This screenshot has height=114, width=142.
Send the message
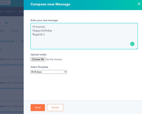point(38,108)
